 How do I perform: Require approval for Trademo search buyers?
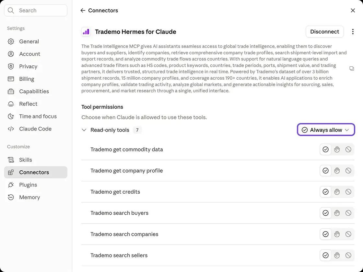(337, 213)
